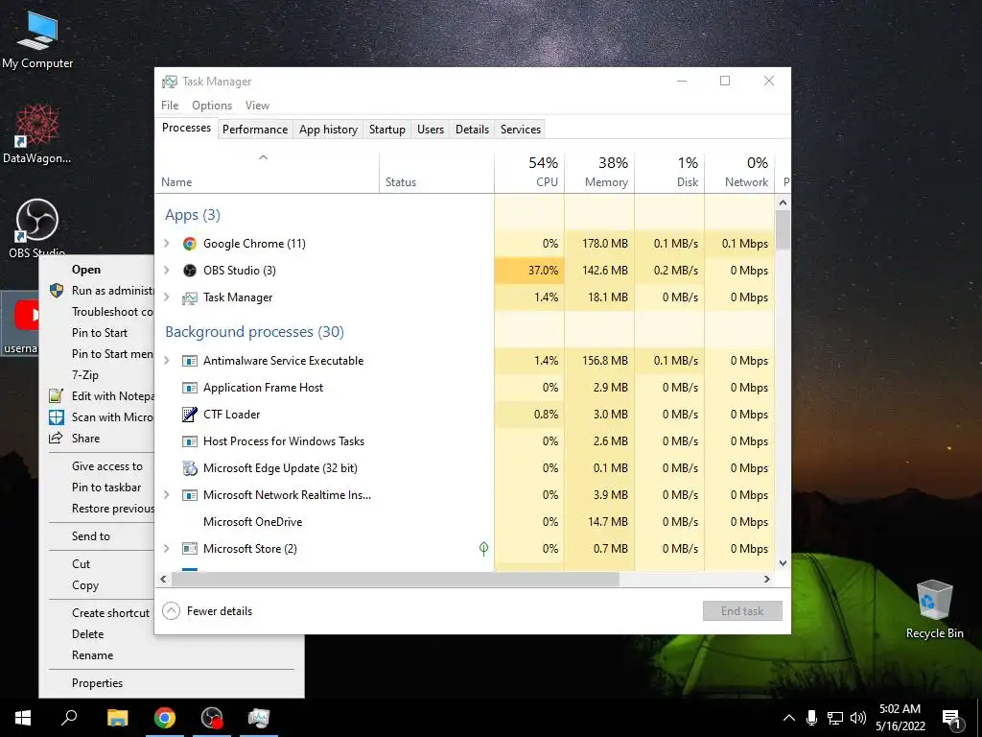Screen dimensions: 982x737
Task: Open the notification center icon
Action: 951,719
